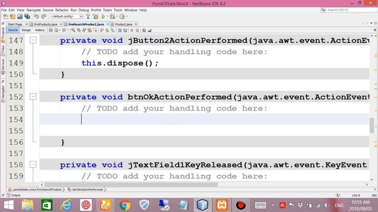Open the Navigate menu
Screen dimensions: 378x212
[x=34, y=10]
